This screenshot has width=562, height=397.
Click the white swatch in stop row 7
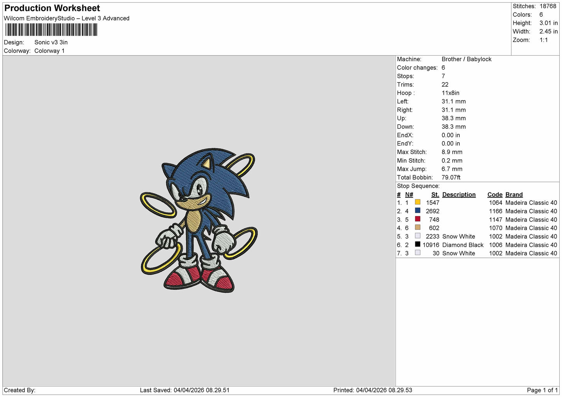coord(417,253)
